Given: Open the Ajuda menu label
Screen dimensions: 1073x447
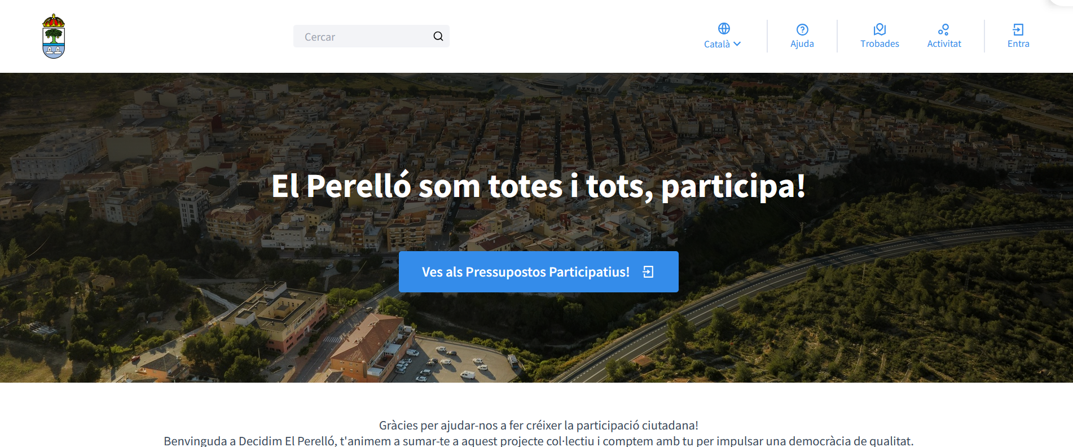Looking at the screenshot, I should click(802, 44).
